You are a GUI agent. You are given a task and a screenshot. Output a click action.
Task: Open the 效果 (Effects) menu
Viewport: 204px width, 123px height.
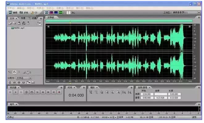41,8
